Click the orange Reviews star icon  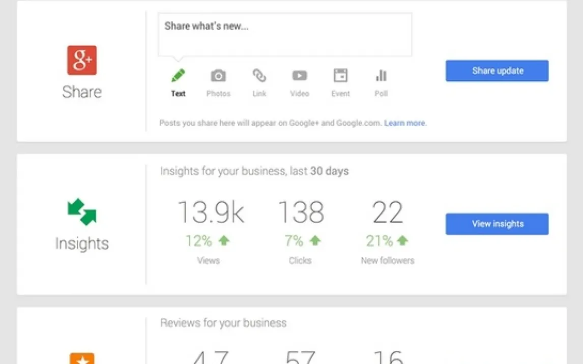(x=82, y=358)
